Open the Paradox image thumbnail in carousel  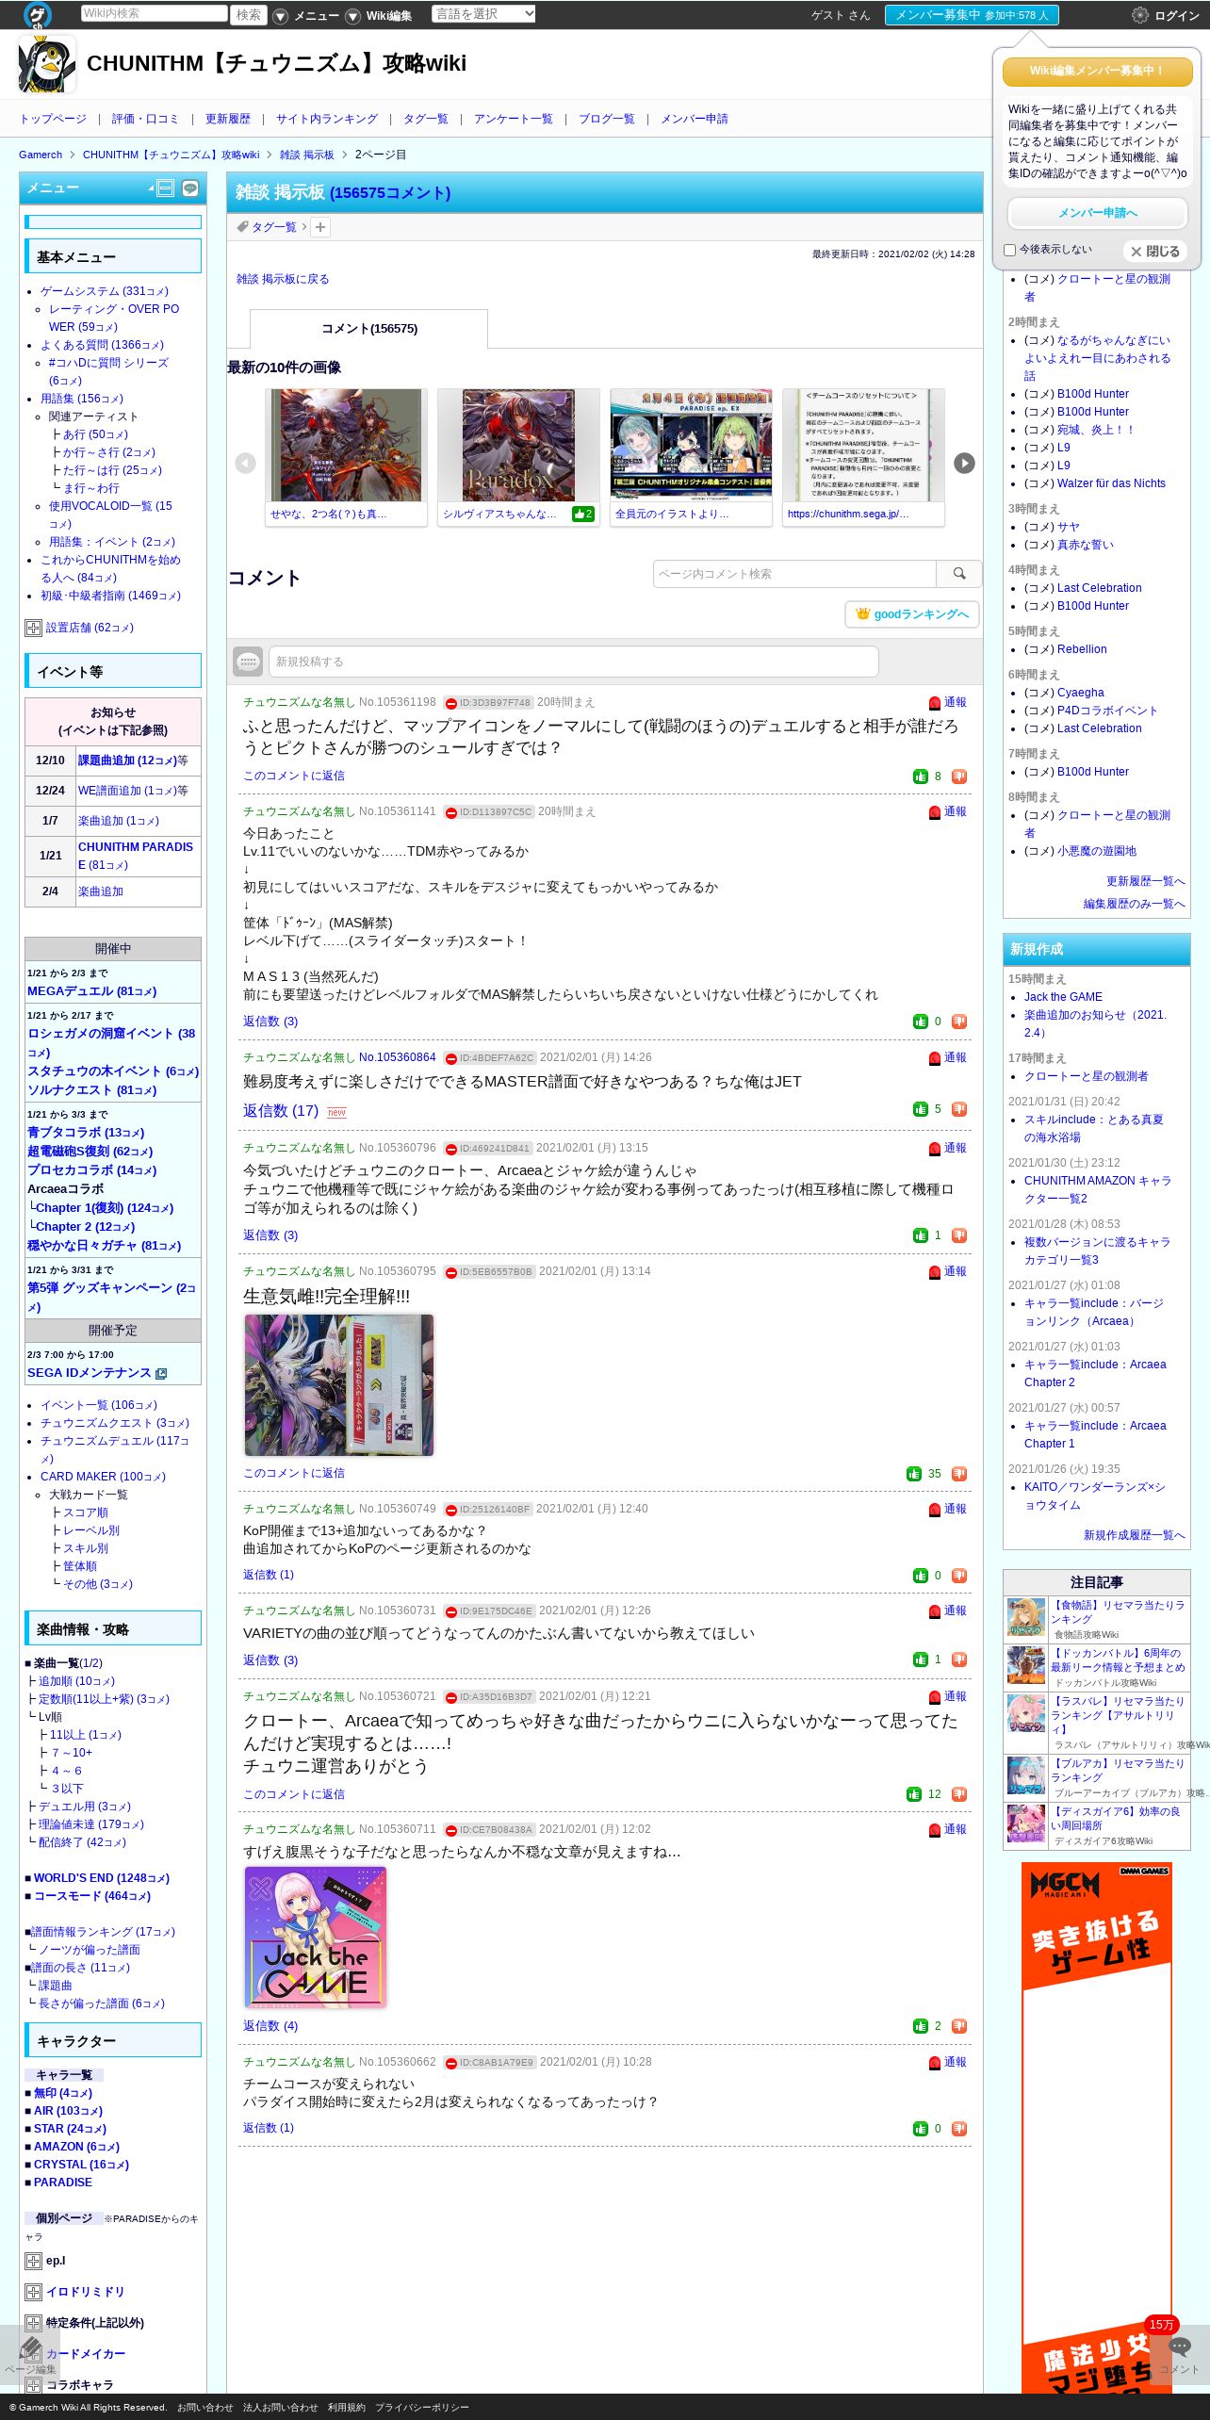[518, 446]
